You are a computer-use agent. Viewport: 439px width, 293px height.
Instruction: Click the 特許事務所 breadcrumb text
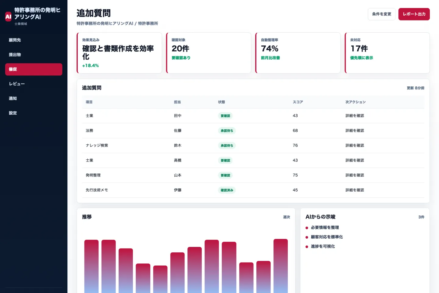coord(148,24)
